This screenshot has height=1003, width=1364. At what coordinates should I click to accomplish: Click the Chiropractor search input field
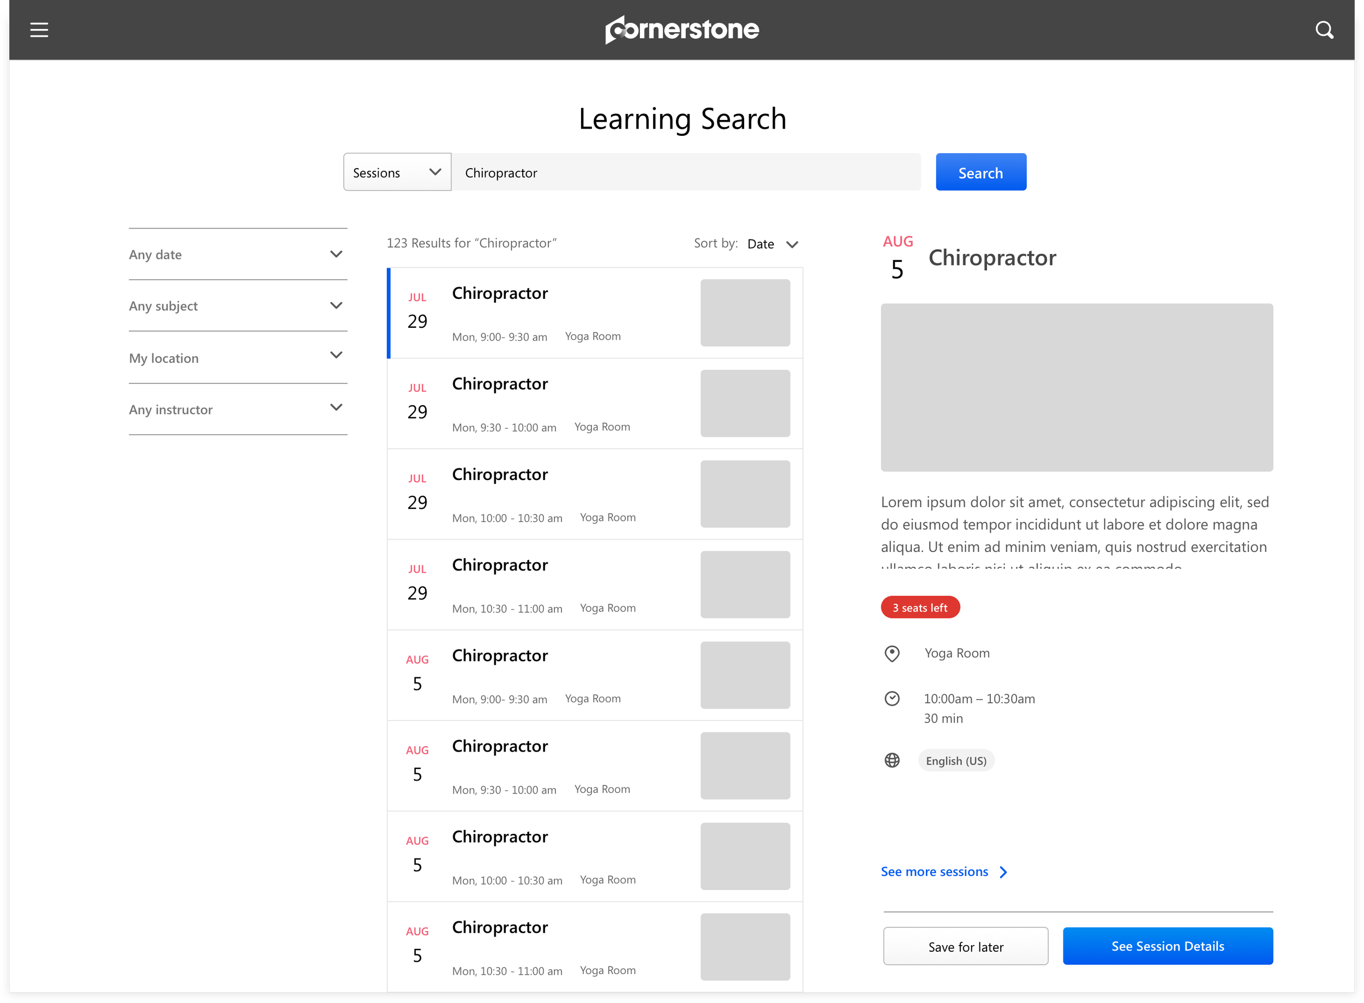pyautogui.click(x=685, y=172)
